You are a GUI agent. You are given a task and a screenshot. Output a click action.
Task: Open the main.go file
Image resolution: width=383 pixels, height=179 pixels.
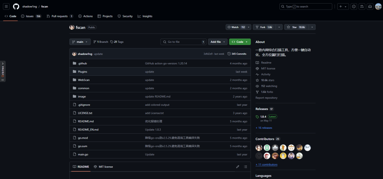tap(83, 154)
